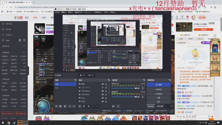222x125 pixels.
Task: Open Chrome tab search dropdown arrow
Action: [2, 2]
